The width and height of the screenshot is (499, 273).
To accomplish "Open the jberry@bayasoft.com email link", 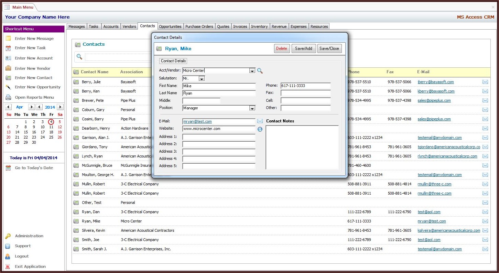I will coord(435,82).
